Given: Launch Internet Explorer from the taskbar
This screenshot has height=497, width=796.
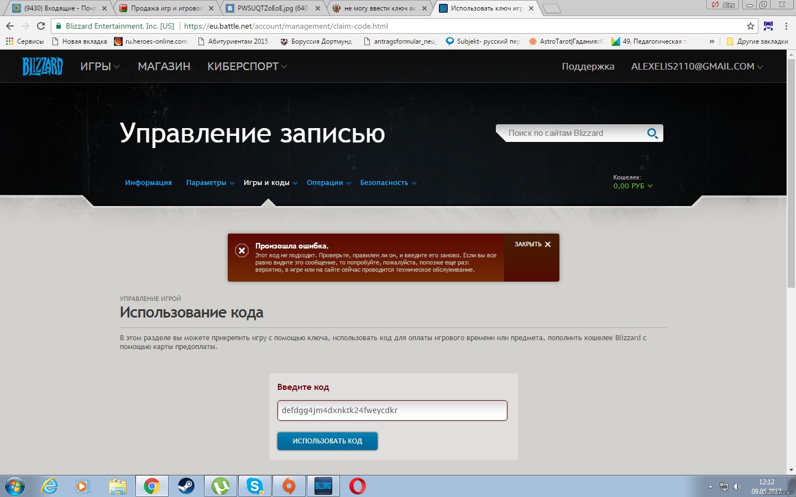Looking at the screenshot, I should pos(49,486).
